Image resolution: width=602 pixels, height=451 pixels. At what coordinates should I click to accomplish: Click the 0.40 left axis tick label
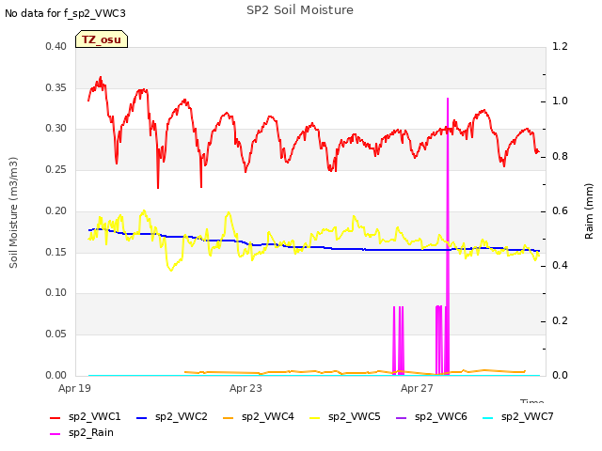[56, 47]
